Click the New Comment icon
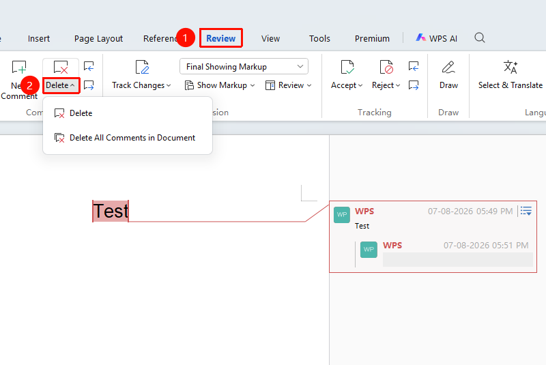Image resolution: width=546 pixels, height=365 pixels. point(19,67)
